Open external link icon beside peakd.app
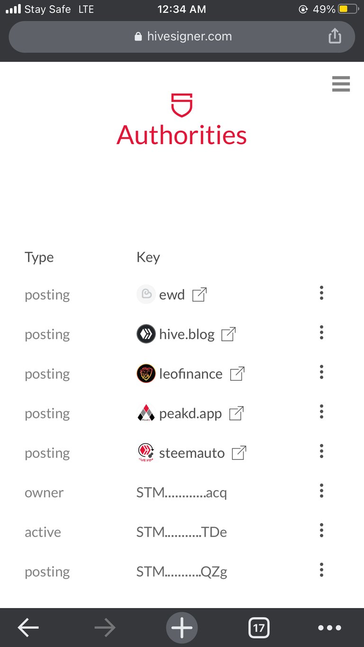This screenshot has width=364, height=647. pos(237,413)
